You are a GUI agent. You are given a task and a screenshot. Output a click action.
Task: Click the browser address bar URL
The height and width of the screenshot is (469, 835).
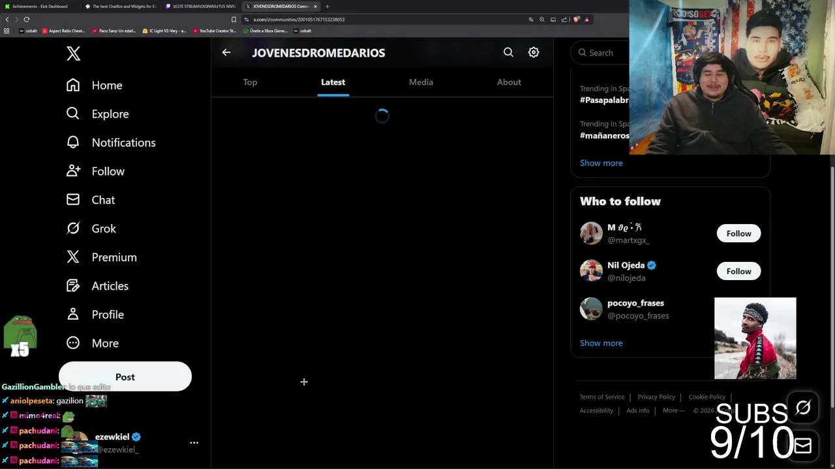pyautogui.click(x=299, y=20)
